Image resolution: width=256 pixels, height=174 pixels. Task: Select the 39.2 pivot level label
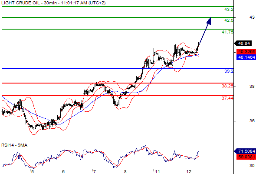(x=229, y=71)
